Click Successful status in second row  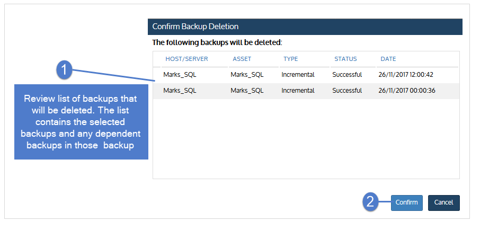click(347, 91)
